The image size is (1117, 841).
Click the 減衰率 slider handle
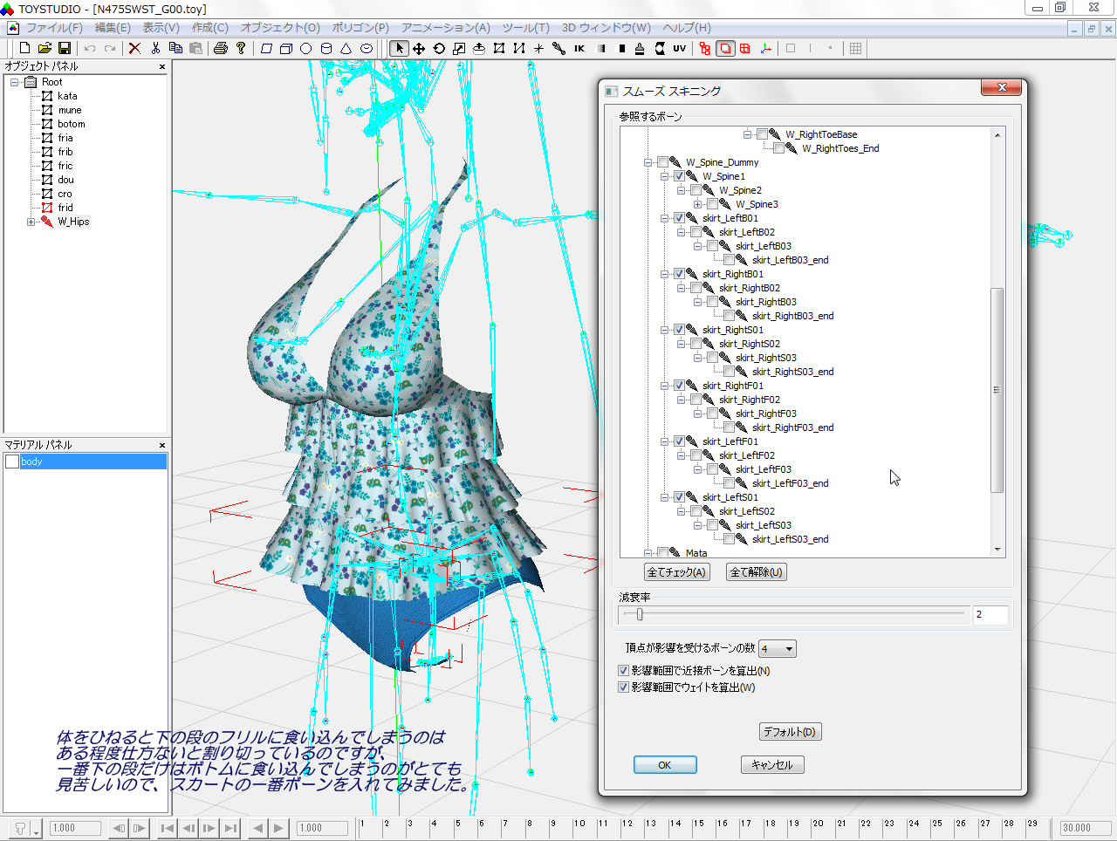tap(640, 615)
